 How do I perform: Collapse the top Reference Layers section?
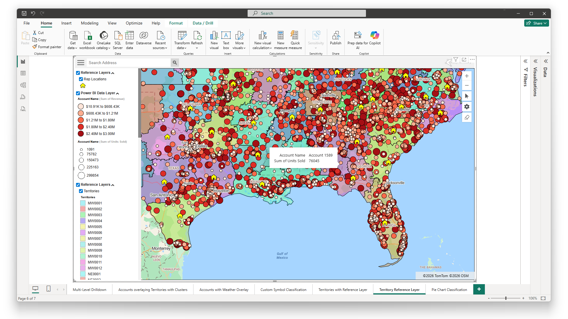click(x=113, y=73)
